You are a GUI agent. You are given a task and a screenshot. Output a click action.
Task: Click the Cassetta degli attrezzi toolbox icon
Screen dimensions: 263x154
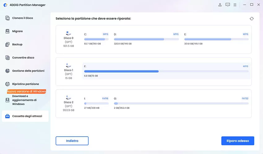[8, 116]
